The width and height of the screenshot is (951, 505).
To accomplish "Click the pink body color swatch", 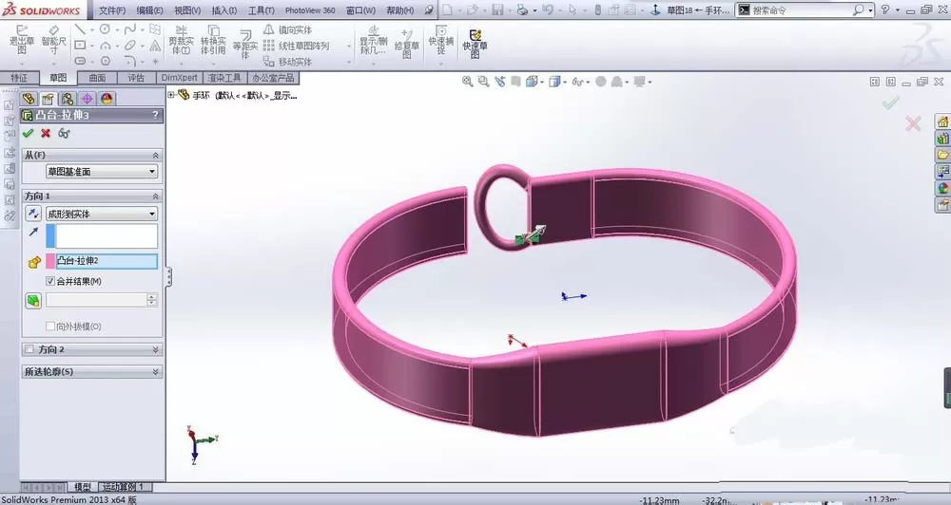I will point(50,261).
